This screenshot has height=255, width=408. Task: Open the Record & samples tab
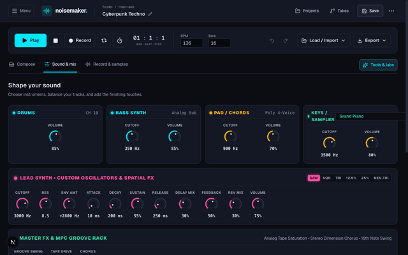106,64
